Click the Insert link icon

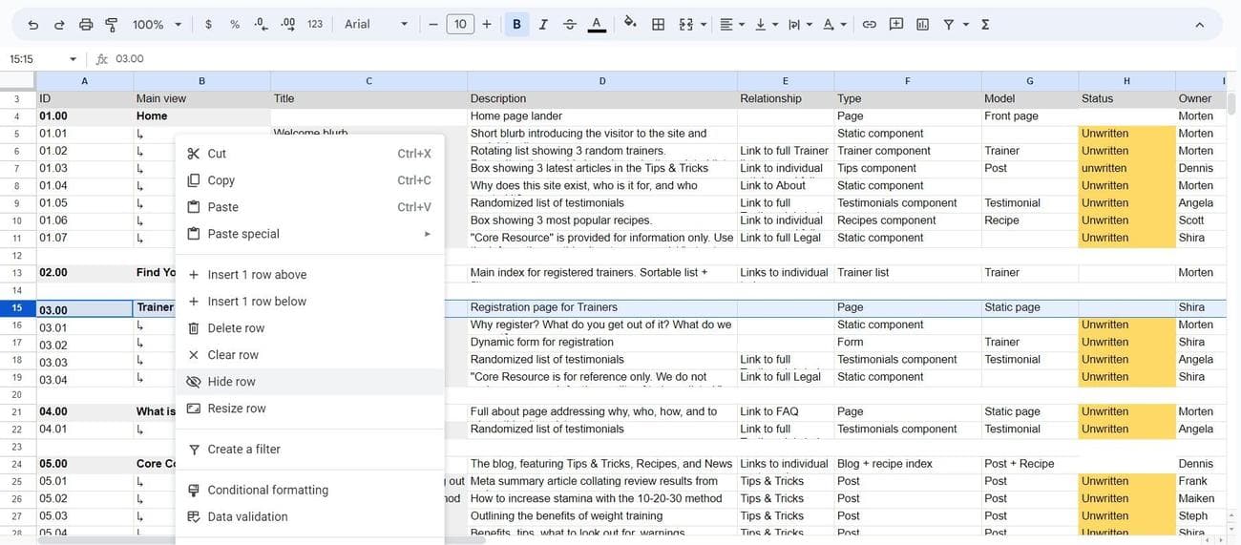click(869, 24)
